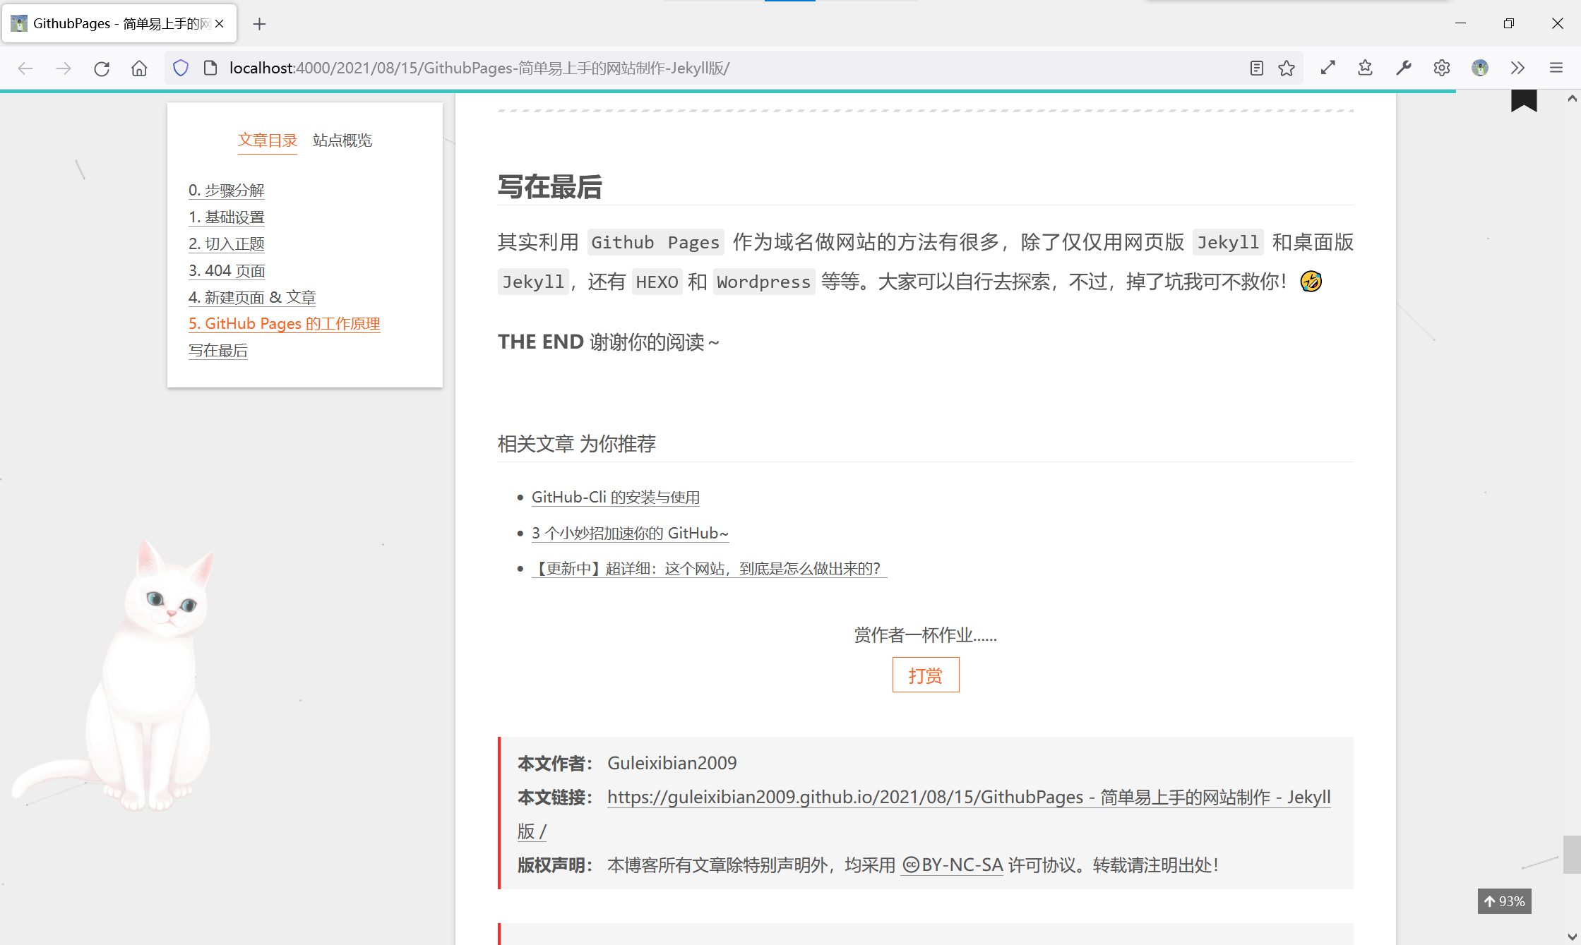
Task: Bookmark this page with the star icon
Action: (x=1287, y=68)
